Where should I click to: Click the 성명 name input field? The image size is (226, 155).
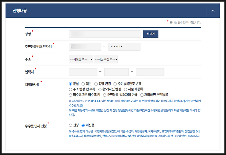pyautogui.click(x=104, y=34)
